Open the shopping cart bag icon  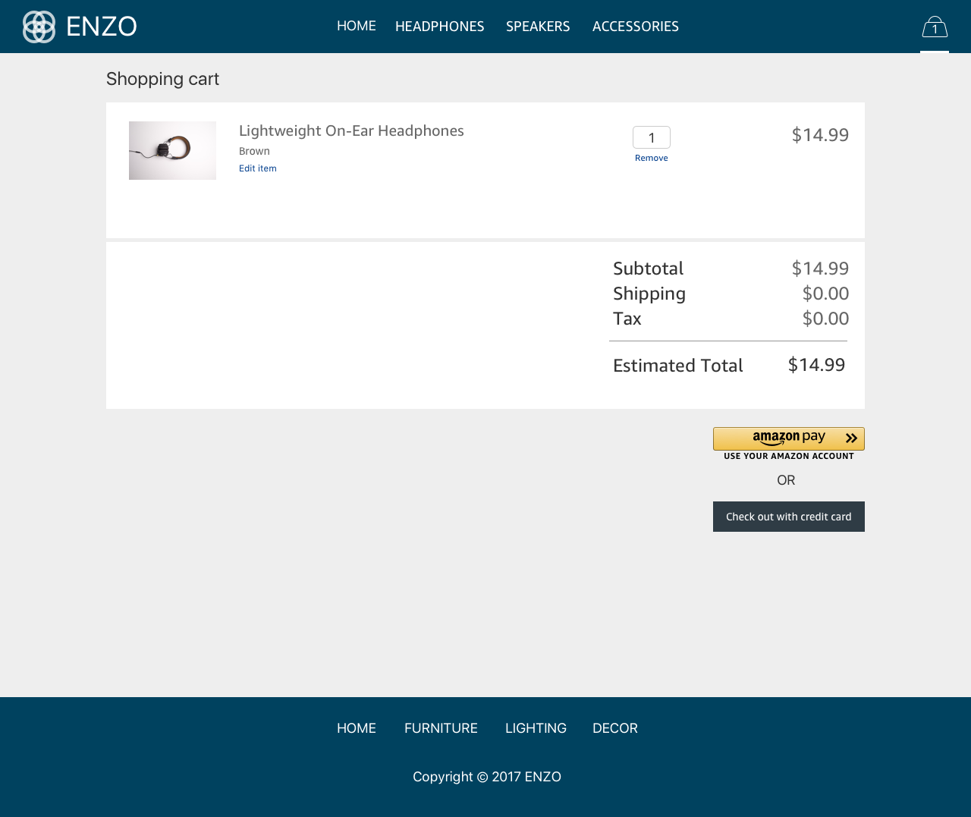click(x=935, y=27)
